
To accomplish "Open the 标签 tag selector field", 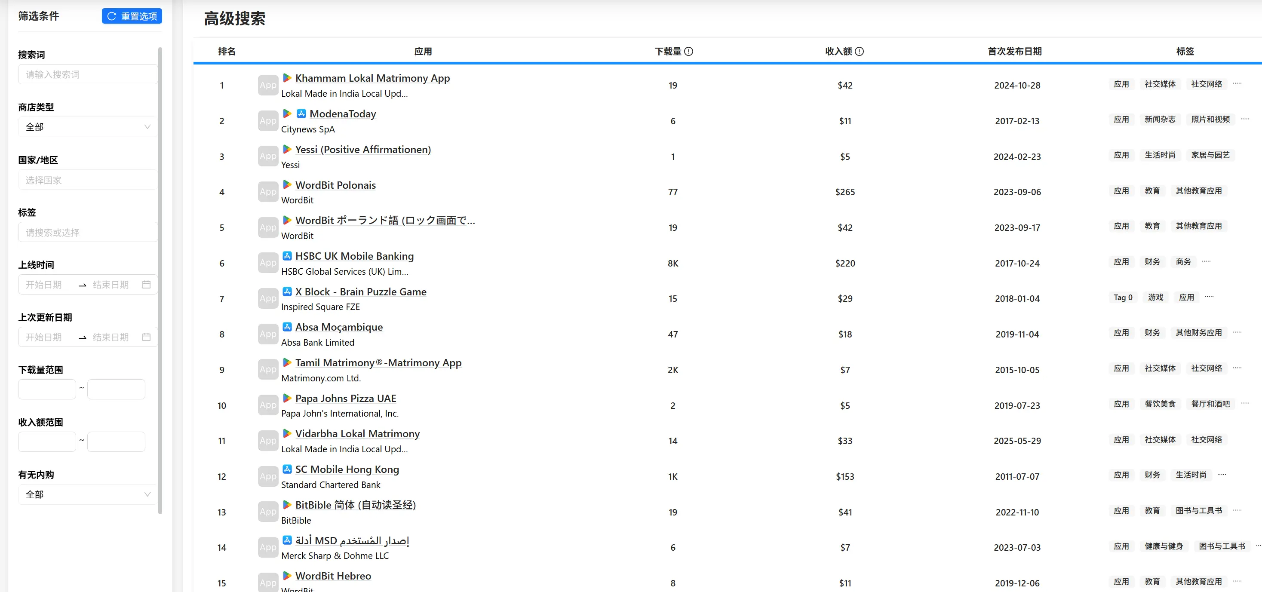I will tap(88, 233).
